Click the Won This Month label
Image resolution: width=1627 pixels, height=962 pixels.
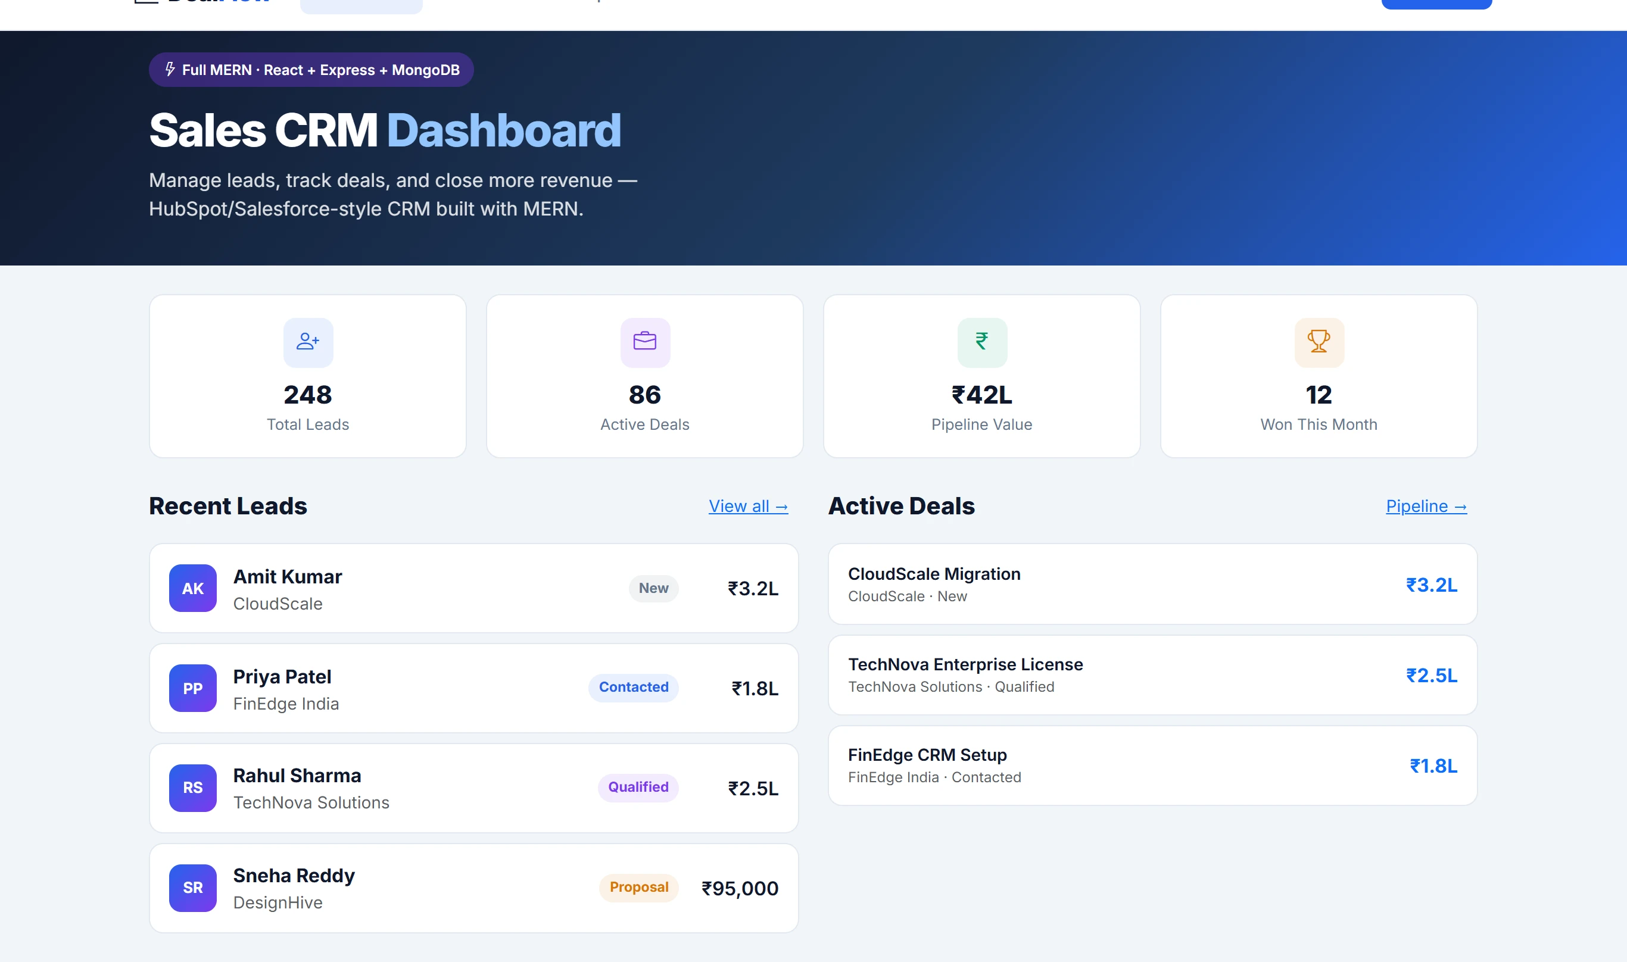tap(1319, 424)
